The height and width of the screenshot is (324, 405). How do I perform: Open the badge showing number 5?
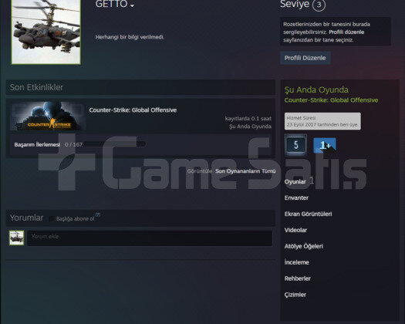point(295,145)
